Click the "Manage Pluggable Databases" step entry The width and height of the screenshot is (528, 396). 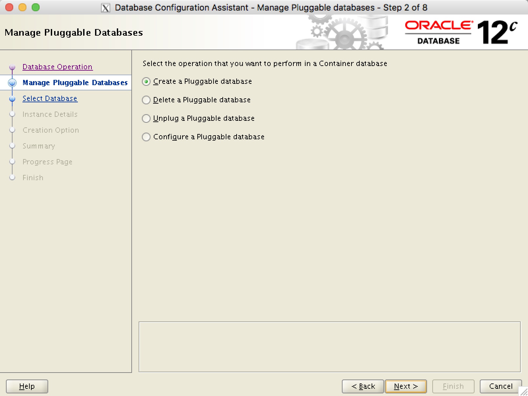(x=75, y=82)
